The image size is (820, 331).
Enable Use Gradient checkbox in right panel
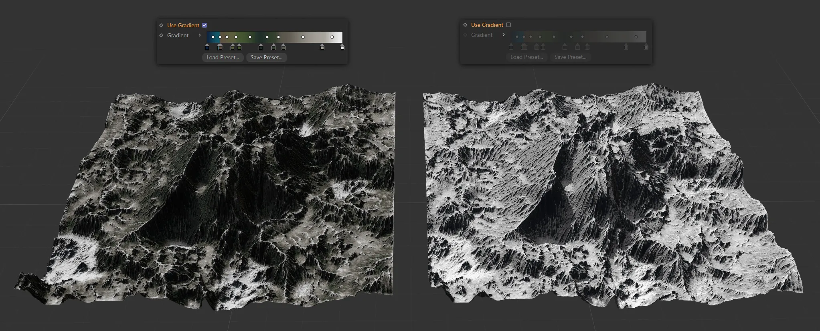tap(508, 25)
